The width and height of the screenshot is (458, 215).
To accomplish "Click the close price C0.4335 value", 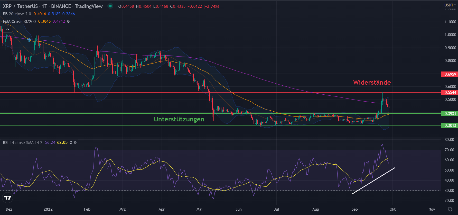I will (x=178, y=6).
